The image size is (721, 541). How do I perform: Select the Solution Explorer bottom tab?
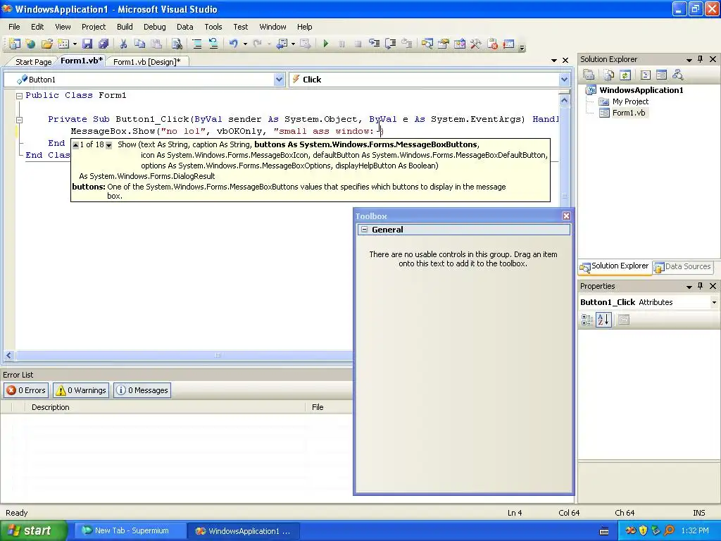click(x=614, y=266)
